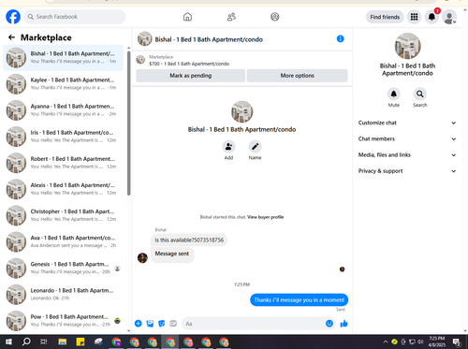This screenshot has height=349, width=468.
Task: Click in the Search Facebook field
Action: (x=75, y=17)
